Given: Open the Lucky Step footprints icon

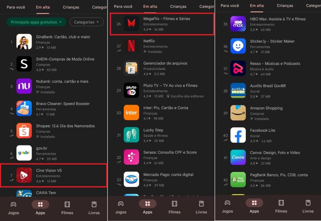Looking at the screenshot, I should [131, 135].
